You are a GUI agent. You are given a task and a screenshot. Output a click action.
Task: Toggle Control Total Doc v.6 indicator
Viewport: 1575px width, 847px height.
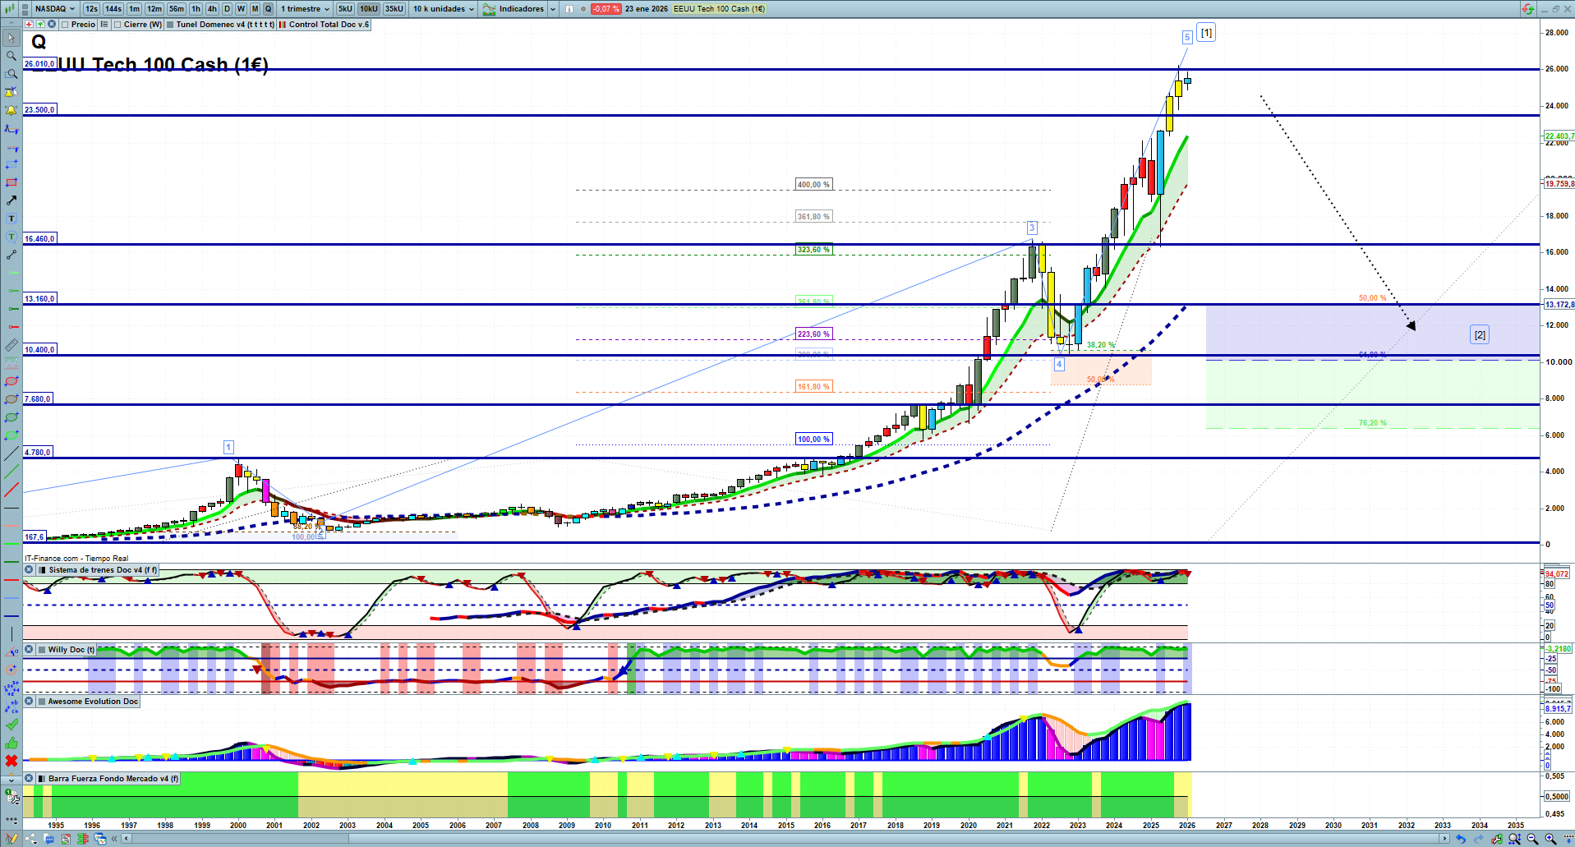pyautogui.click(x=283, y=25)
